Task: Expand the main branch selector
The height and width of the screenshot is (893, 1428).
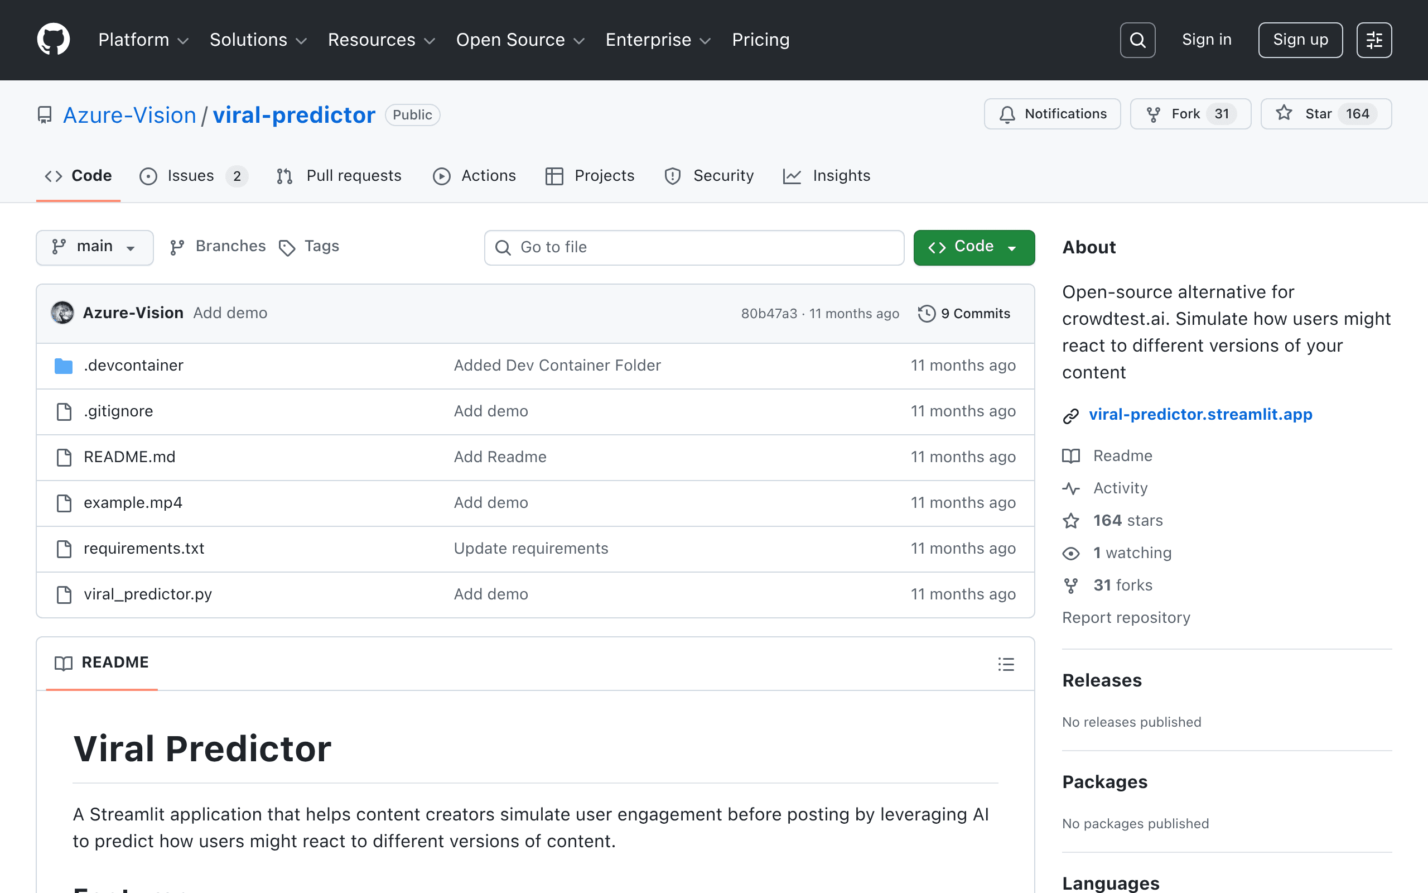Action: [x=94, y=247]
